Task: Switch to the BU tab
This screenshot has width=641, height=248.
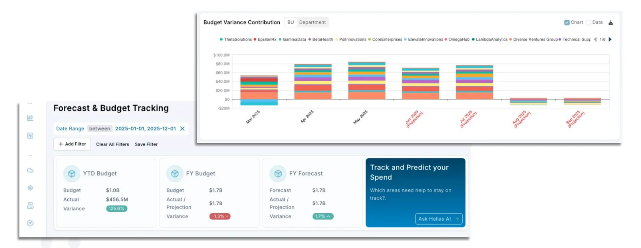Action: click(290, 22)
